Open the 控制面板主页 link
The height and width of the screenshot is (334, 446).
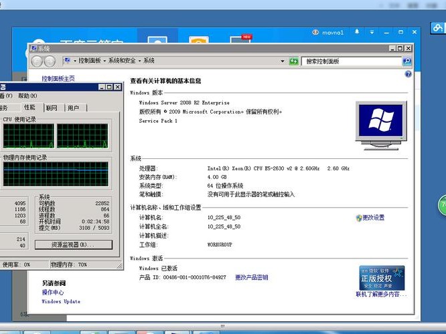[58, 79]
